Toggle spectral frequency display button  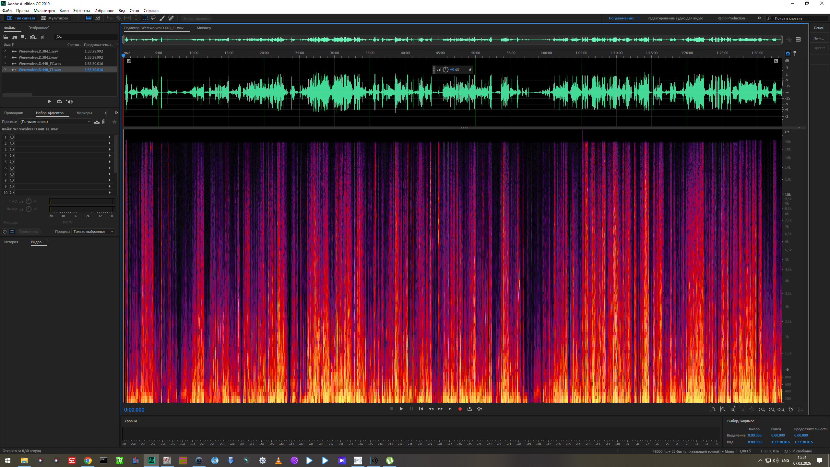coord(89,18)
